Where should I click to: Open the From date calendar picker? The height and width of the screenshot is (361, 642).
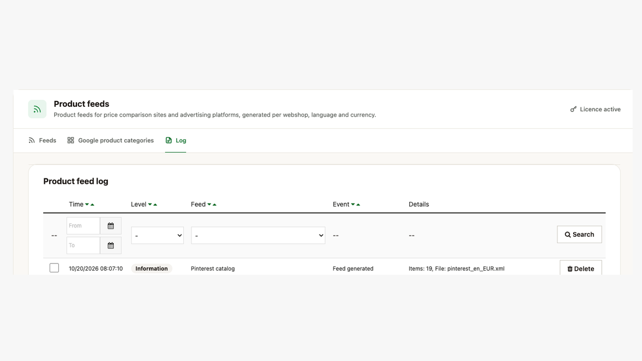tap(110, 226)
